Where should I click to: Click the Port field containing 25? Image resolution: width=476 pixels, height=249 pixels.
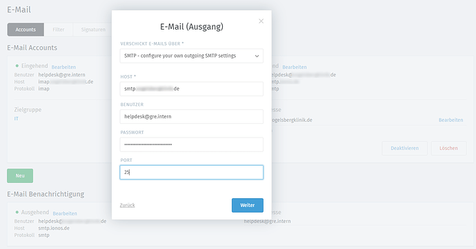(x=192, y=172)
